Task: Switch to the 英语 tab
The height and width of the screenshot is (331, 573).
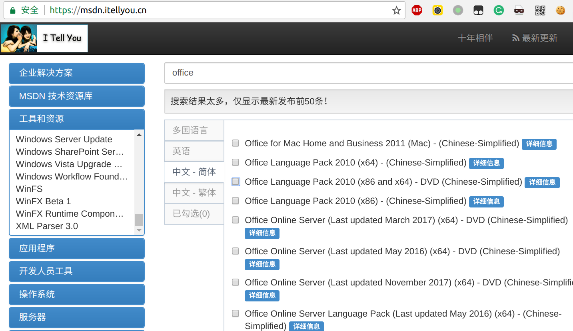Action: point(194,151)
